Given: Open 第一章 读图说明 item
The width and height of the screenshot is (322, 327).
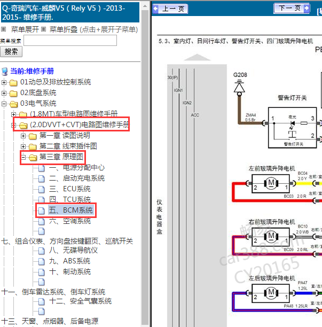Looking at the screenshot, I should [x=65, y=136].
